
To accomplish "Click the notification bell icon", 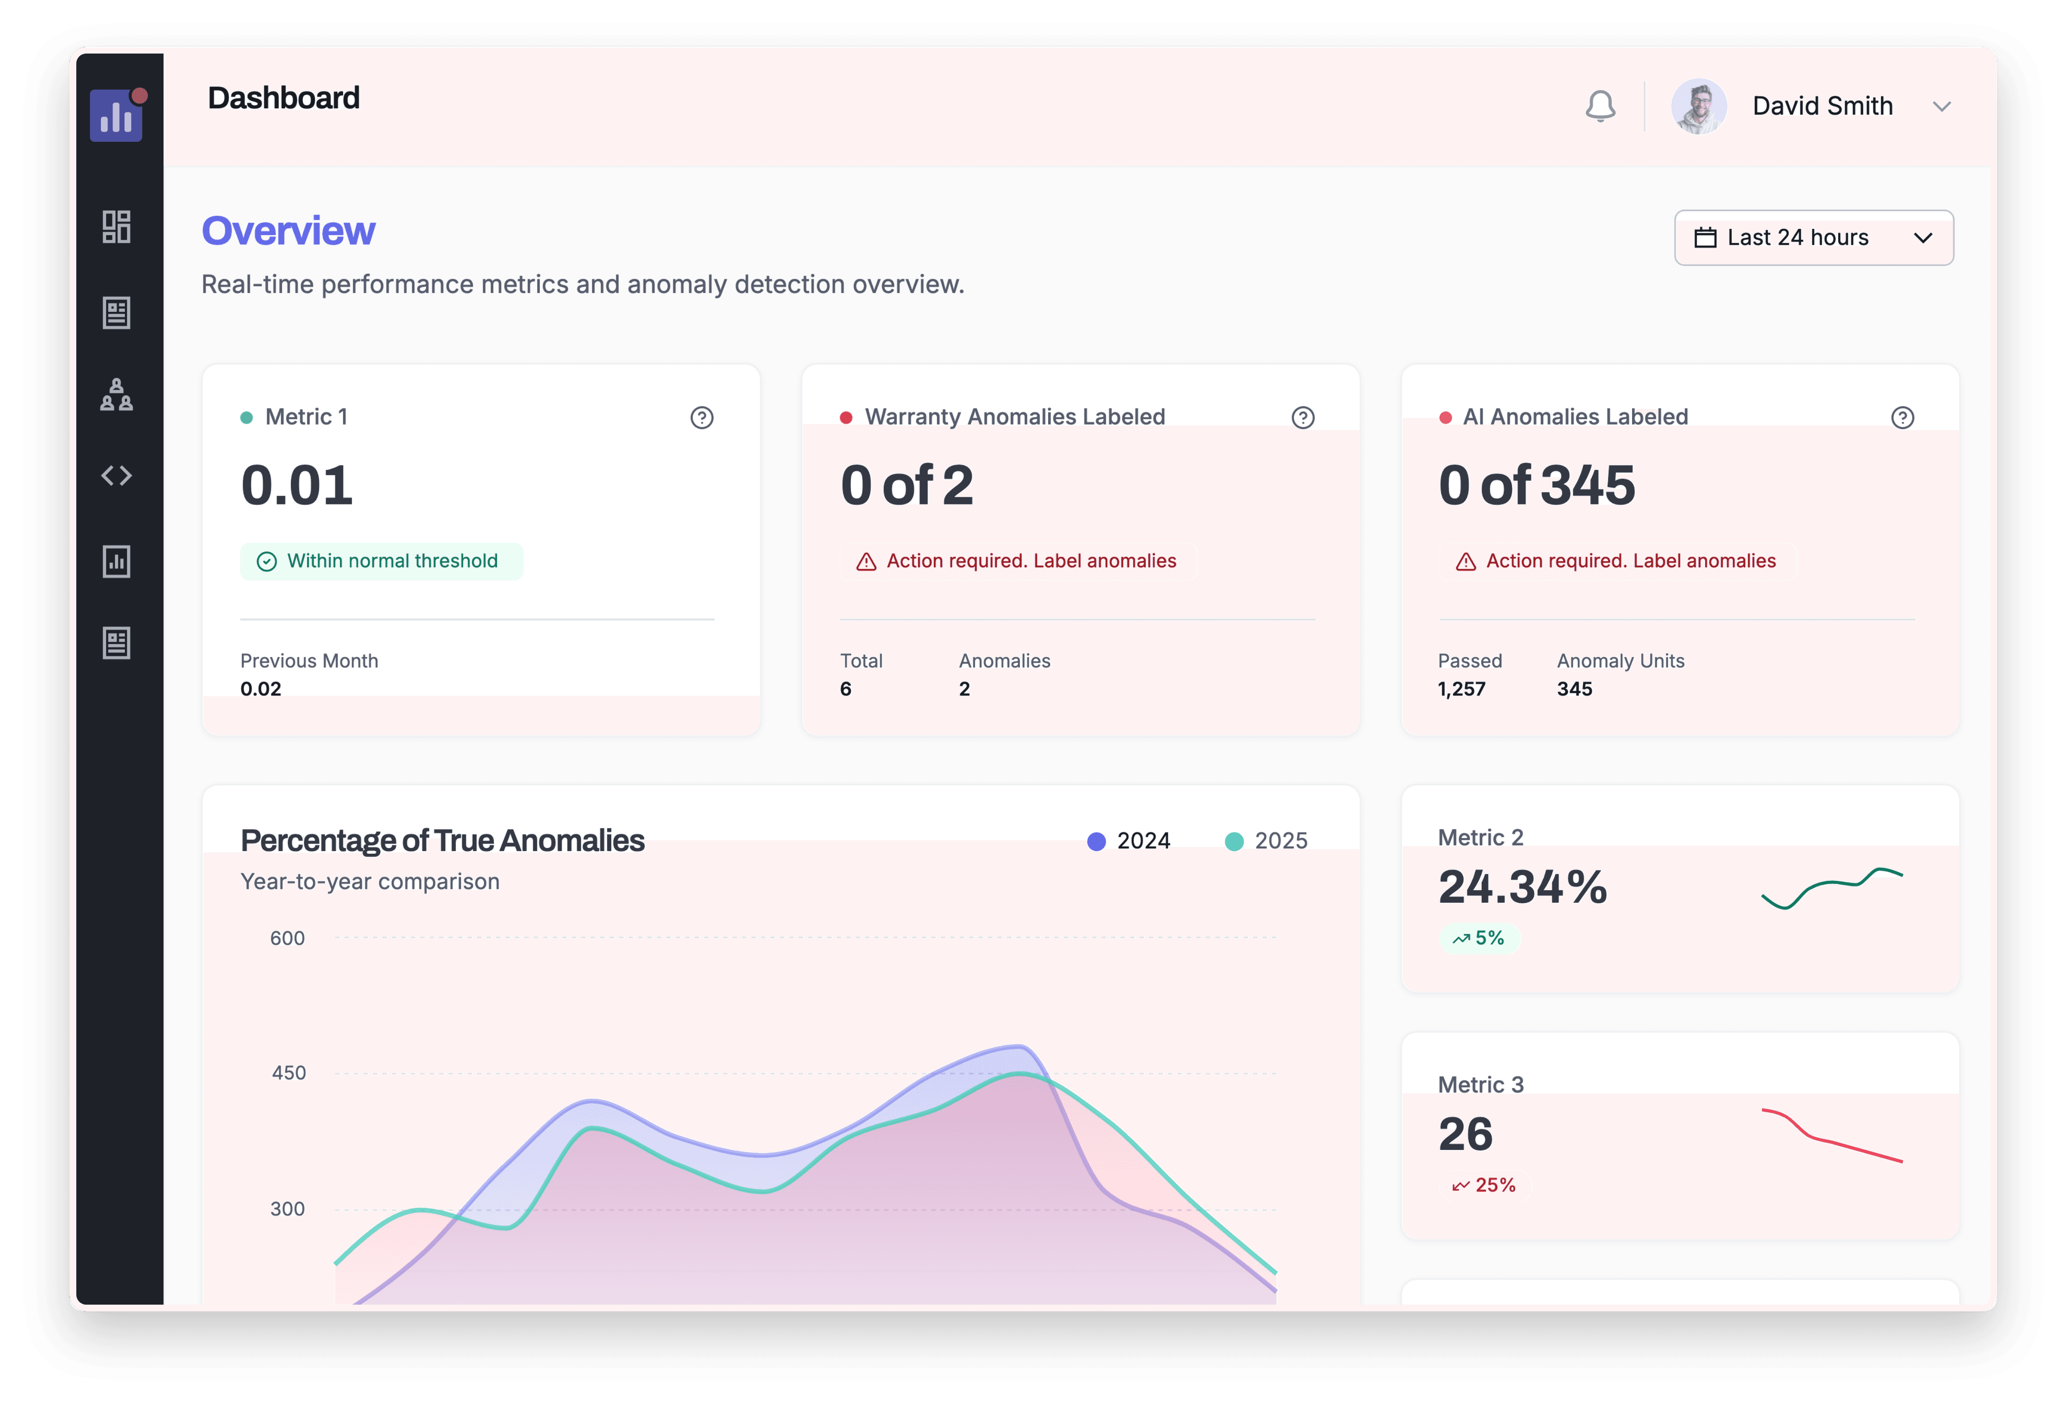I will [1600, 106].
